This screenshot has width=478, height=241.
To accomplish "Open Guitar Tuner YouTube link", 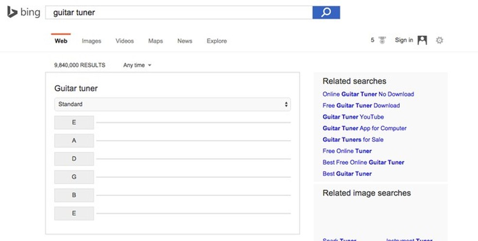I will point(353,117).
